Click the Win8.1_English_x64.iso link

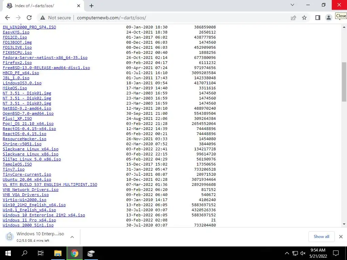point(29,210)
